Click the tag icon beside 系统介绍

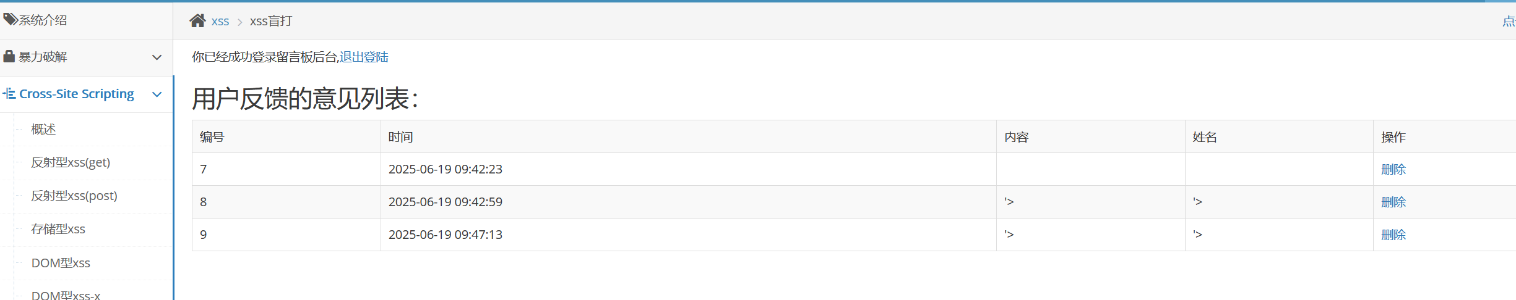pyautogui.click(x=9, y=20)
